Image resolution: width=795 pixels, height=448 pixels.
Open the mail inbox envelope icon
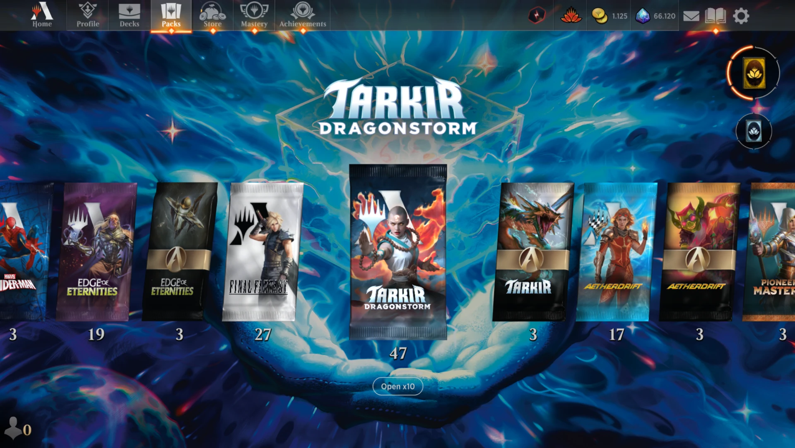[691, 16]
